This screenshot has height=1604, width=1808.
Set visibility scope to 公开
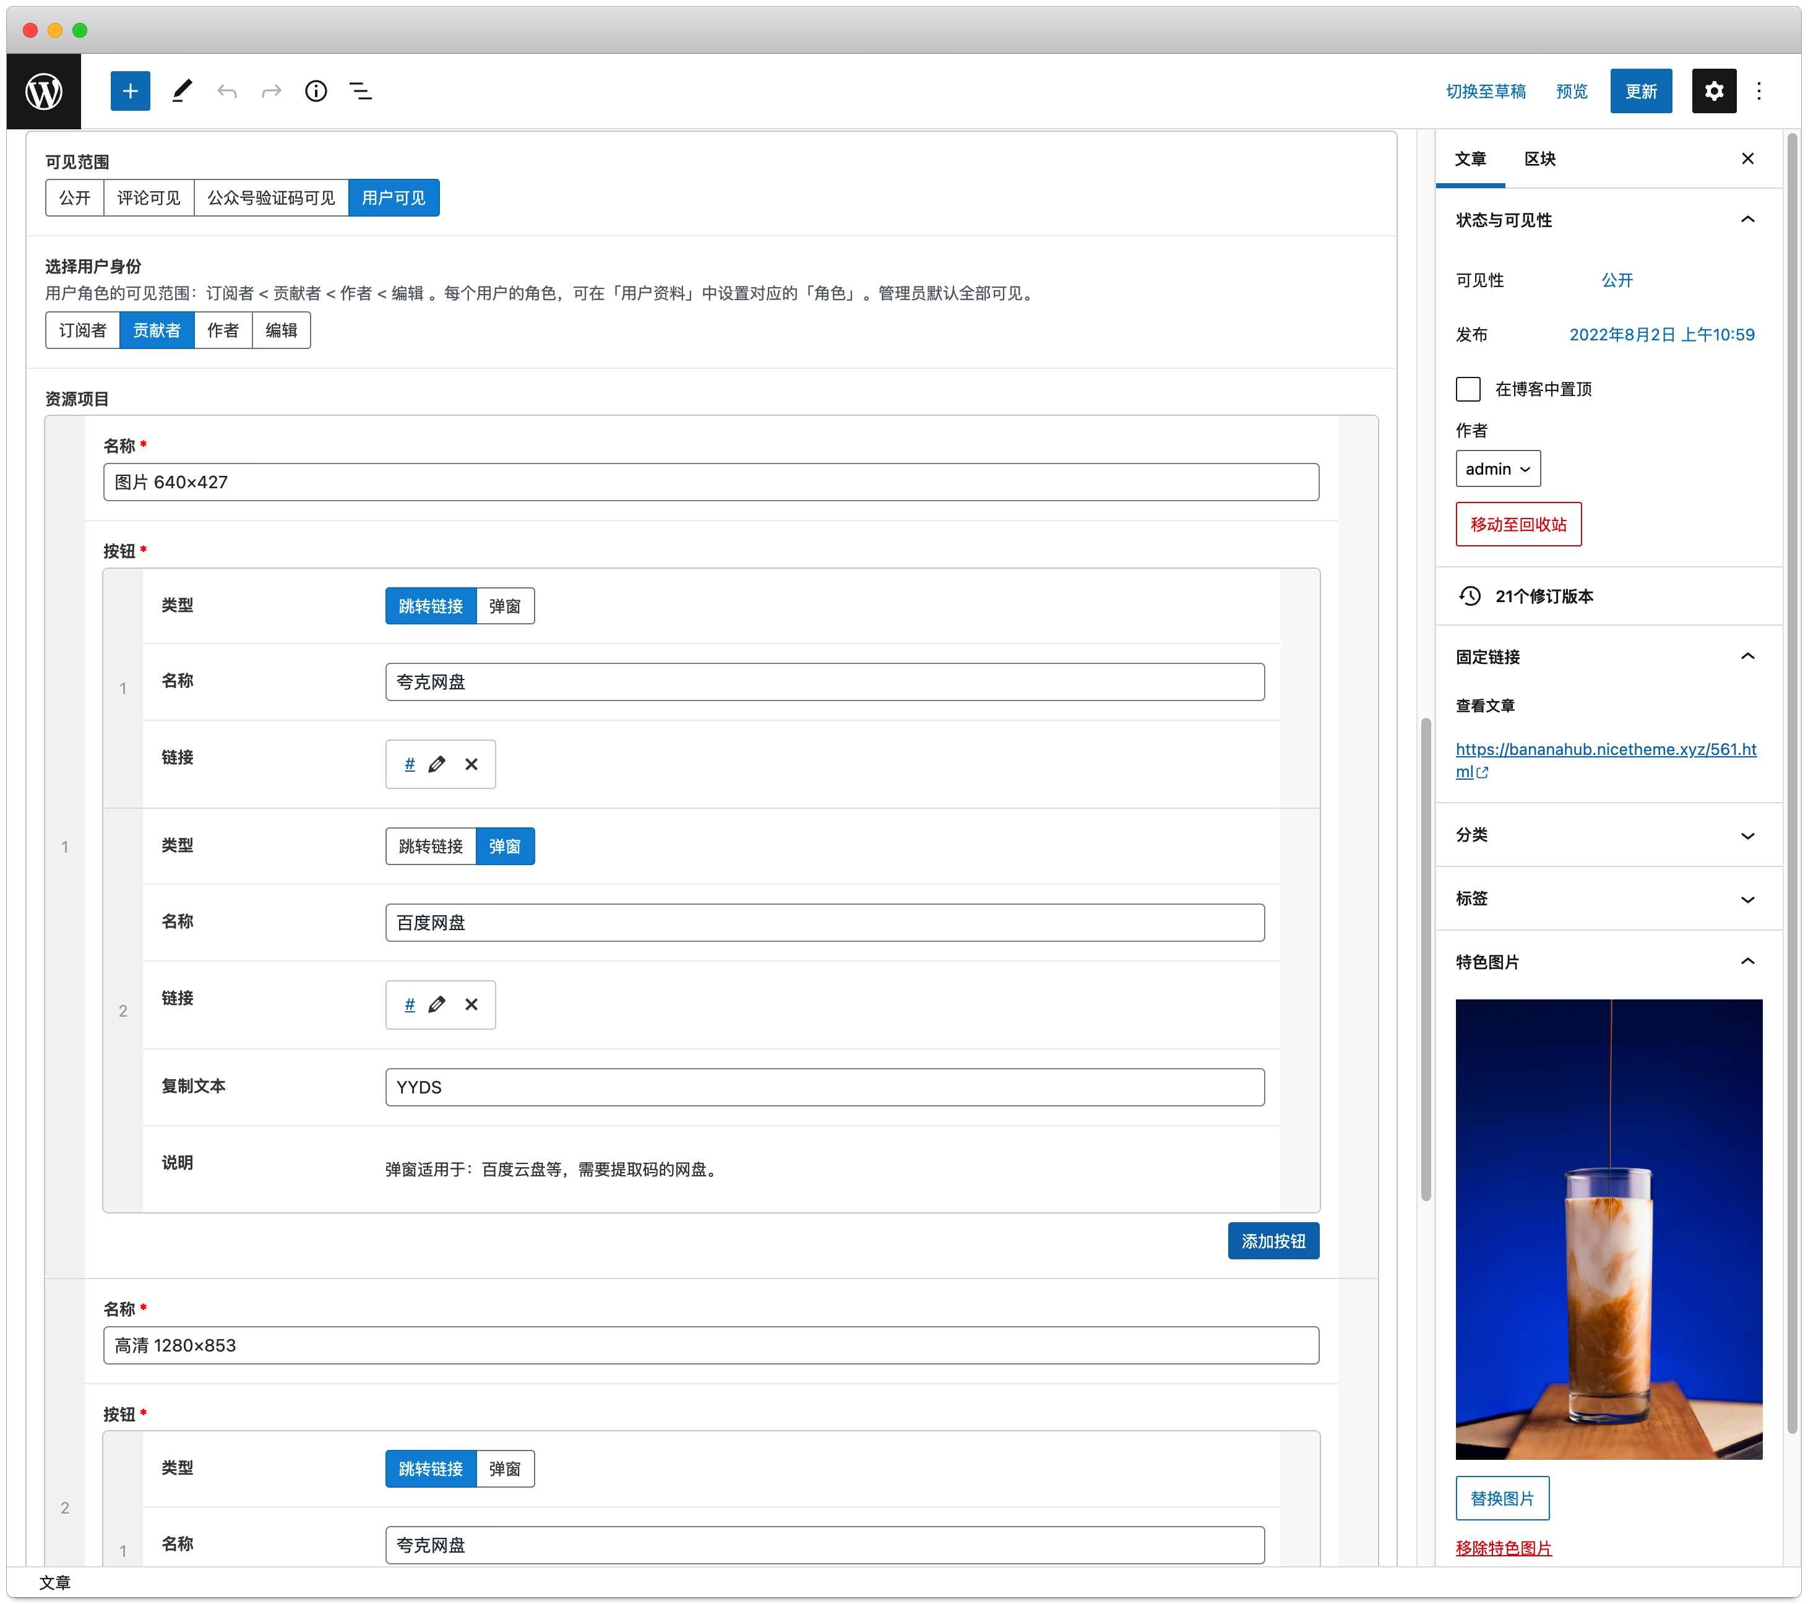point(75,198)
